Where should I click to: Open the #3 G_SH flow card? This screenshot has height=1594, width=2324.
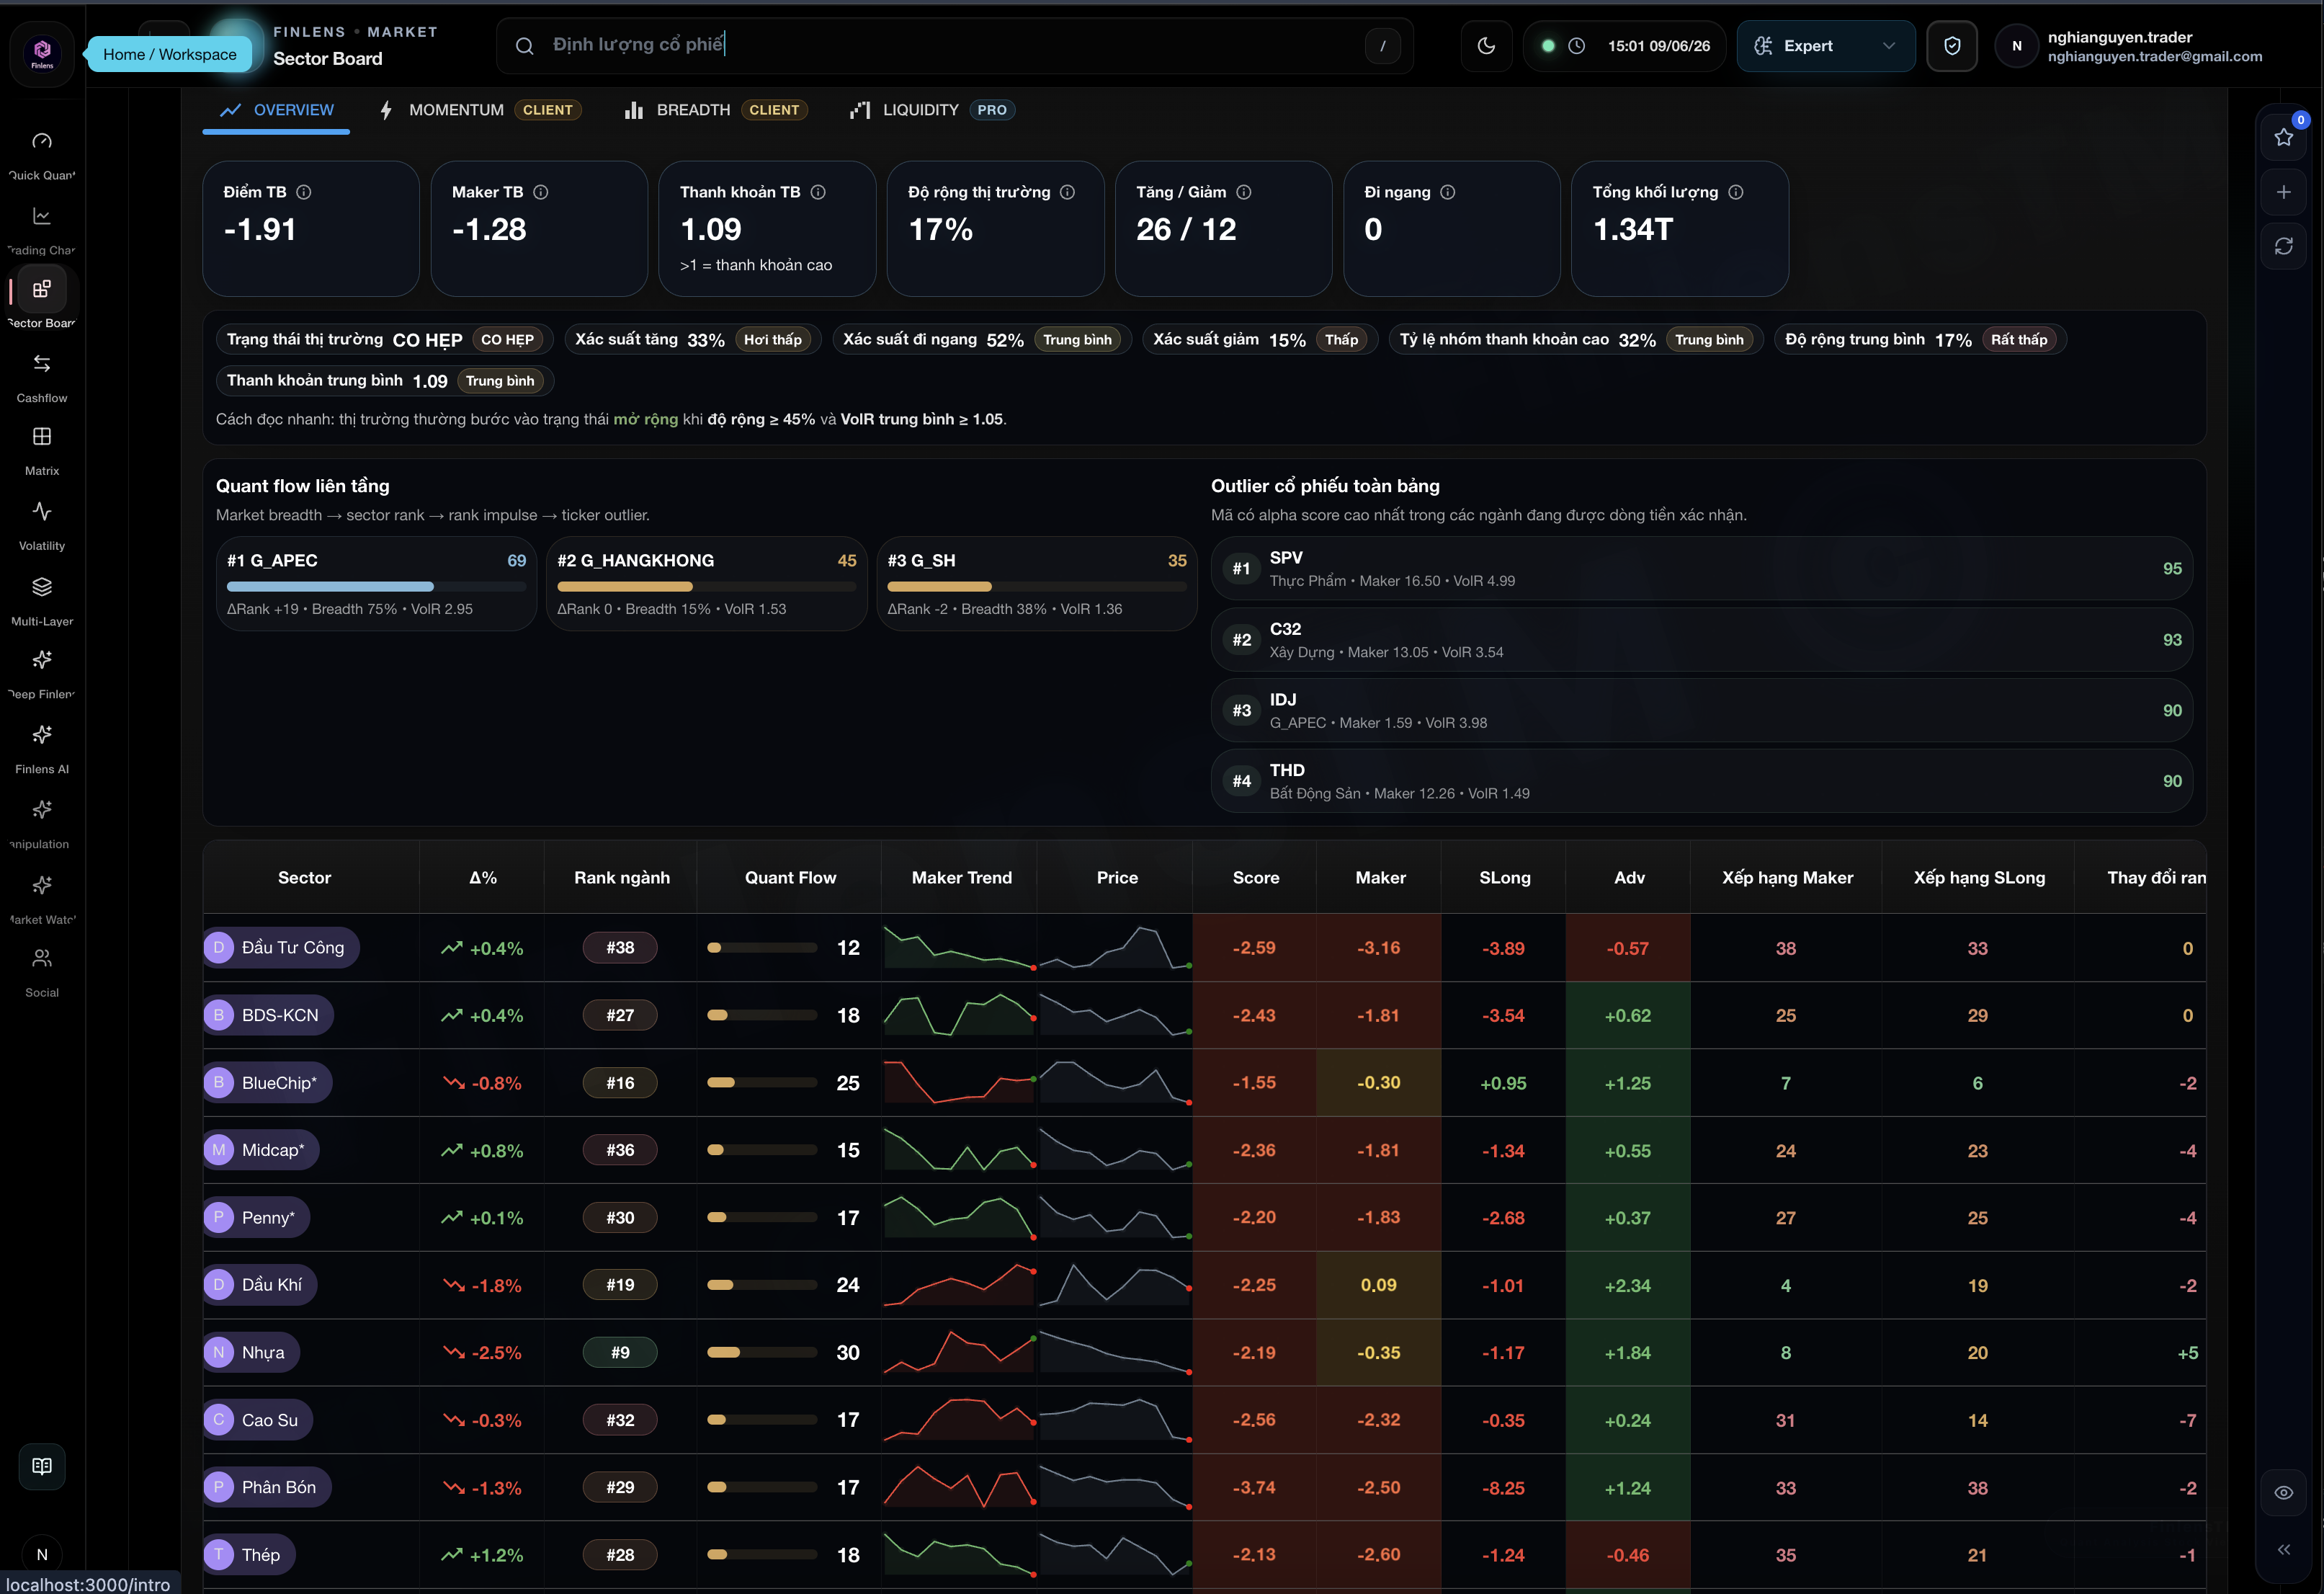point(1036,584)
